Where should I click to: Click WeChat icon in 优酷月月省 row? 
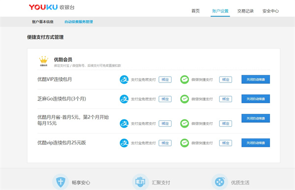click(184, 123)
